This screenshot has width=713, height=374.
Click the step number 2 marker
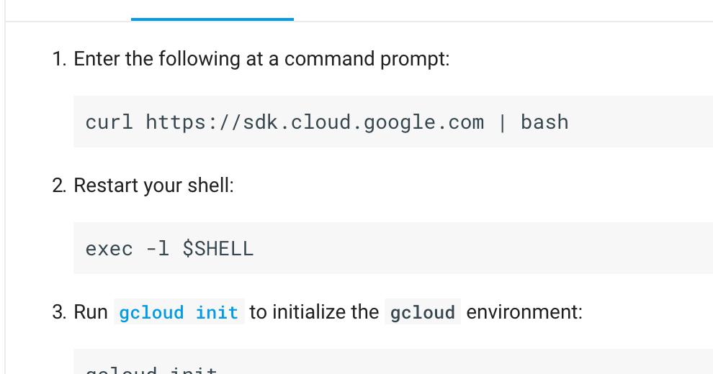(60, 186)
